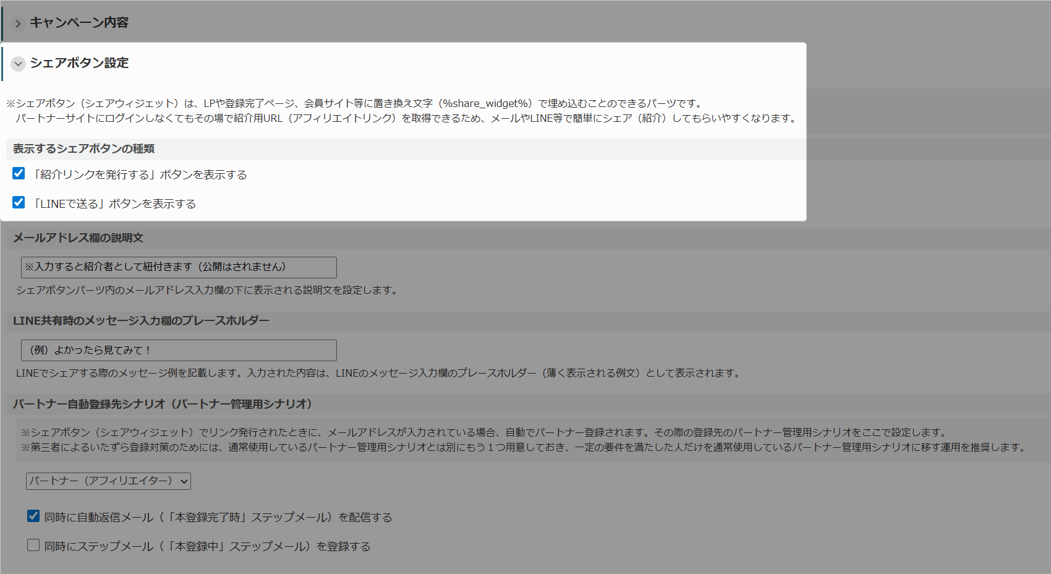
Task: Click the パートナー自動登録先シナリオ section header
Action: tap(163, 405)
